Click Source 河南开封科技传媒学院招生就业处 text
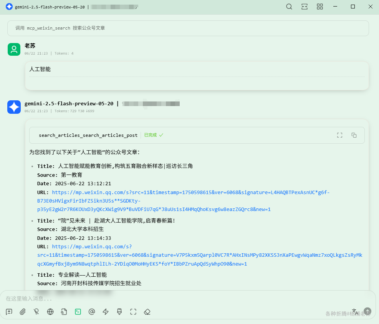Viewport: 379px width, 324px height. (x=101, y=283)
